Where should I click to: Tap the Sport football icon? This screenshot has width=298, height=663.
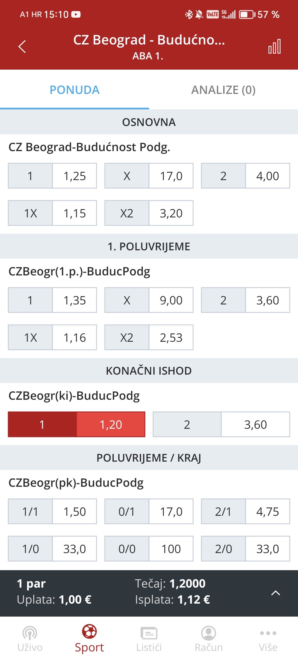click(89, 632)
